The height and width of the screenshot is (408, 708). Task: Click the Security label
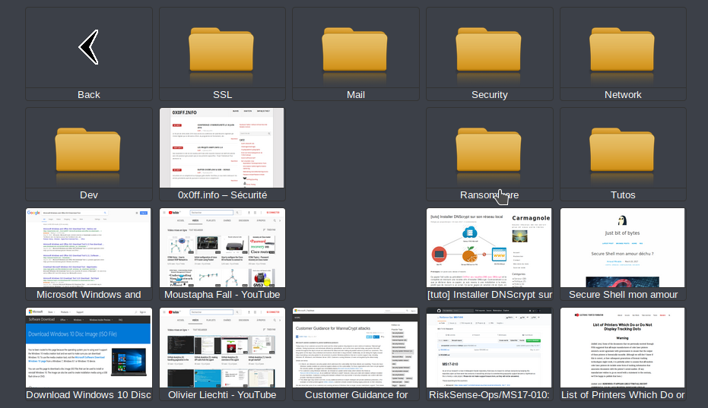point(490,95)
